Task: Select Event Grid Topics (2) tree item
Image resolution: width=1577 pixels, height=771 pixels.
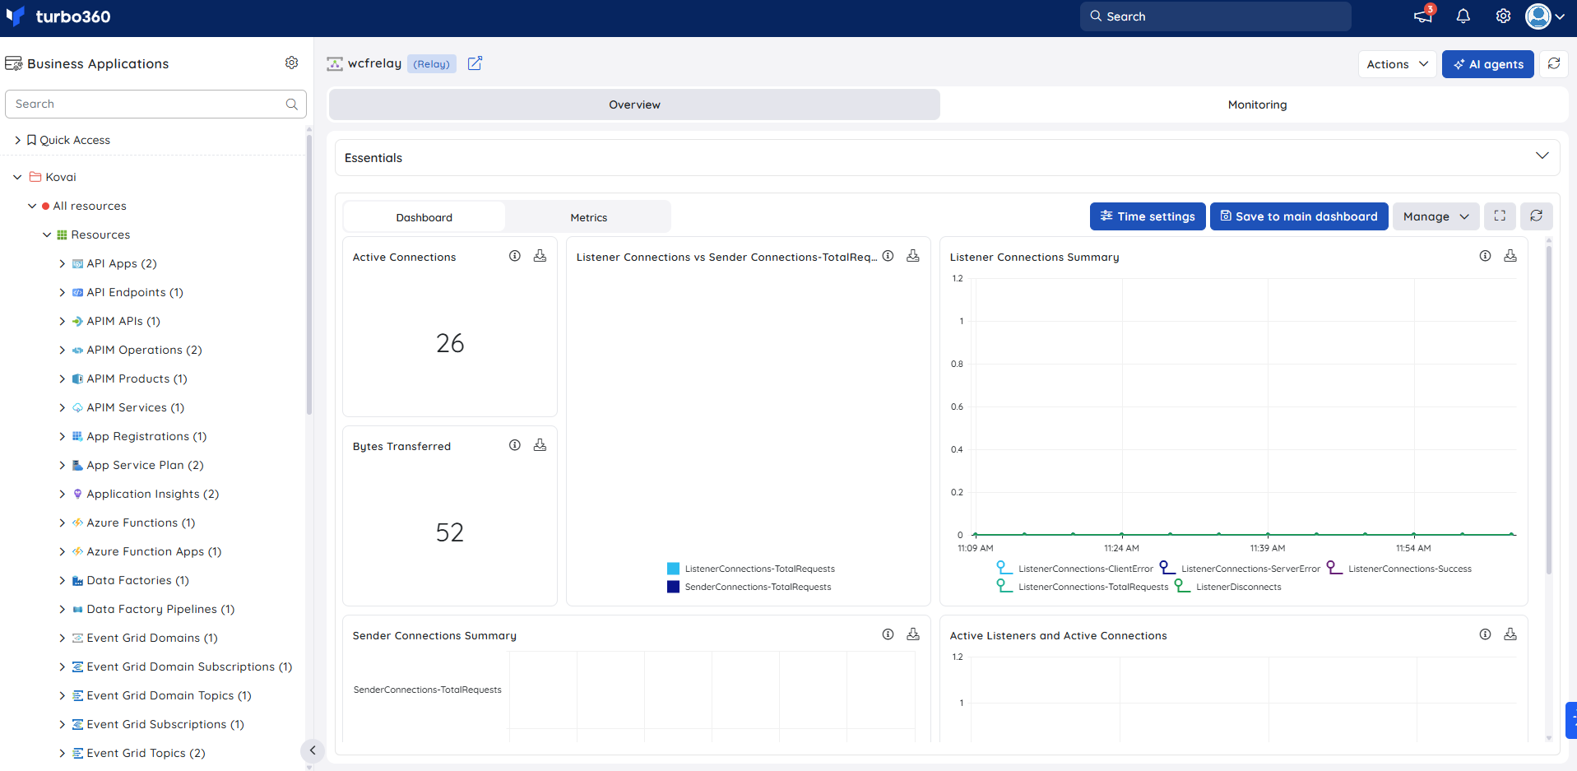Action: [x=146, y=753]
